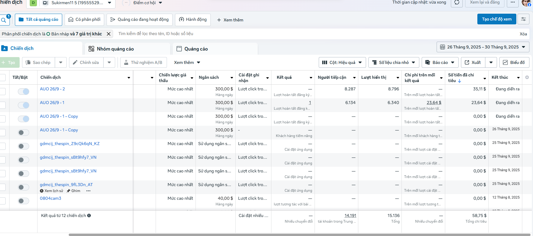This screenshot has height=236, width=533.
Task: Open the date range dropdown
Action: [483, 47]
